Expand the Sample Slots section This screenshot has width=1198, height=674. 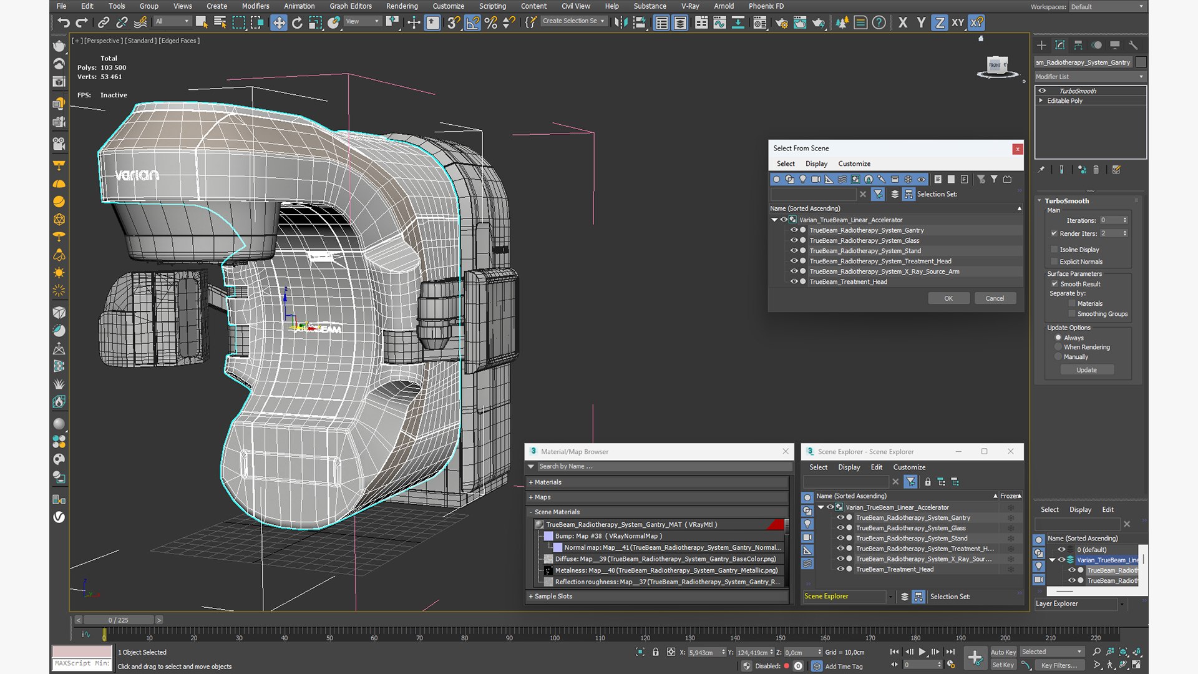(x=658, y=596)
